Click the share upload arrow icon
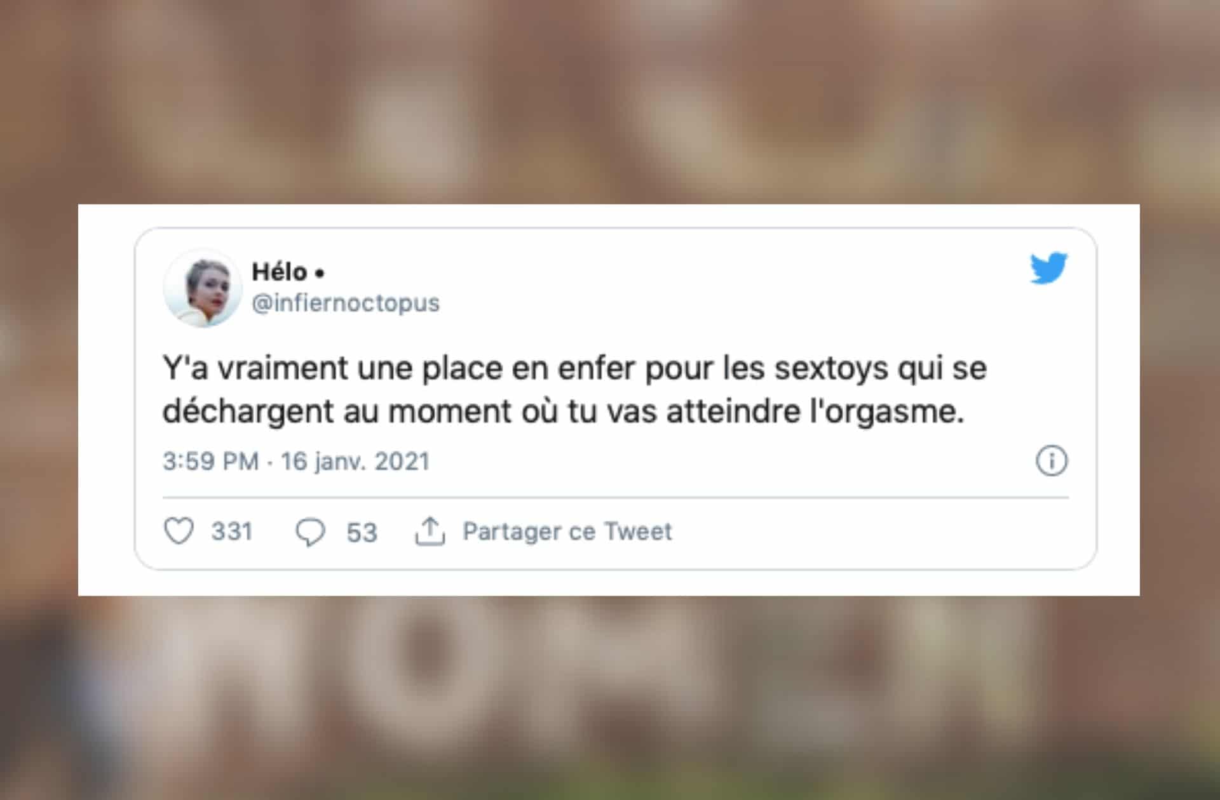This screenshot has width=1220, height=800. click(x=430, y=531)
